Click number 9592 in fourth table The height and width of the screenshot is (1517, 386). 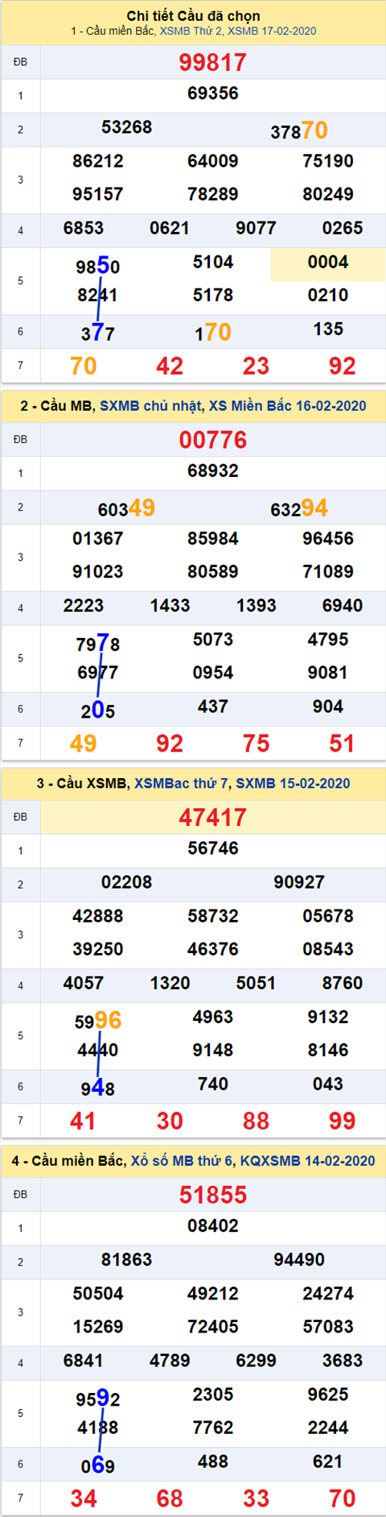coord(98,1399)
